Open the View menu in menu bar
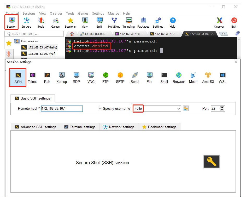The image size is (246, 197). click(43, 14)
